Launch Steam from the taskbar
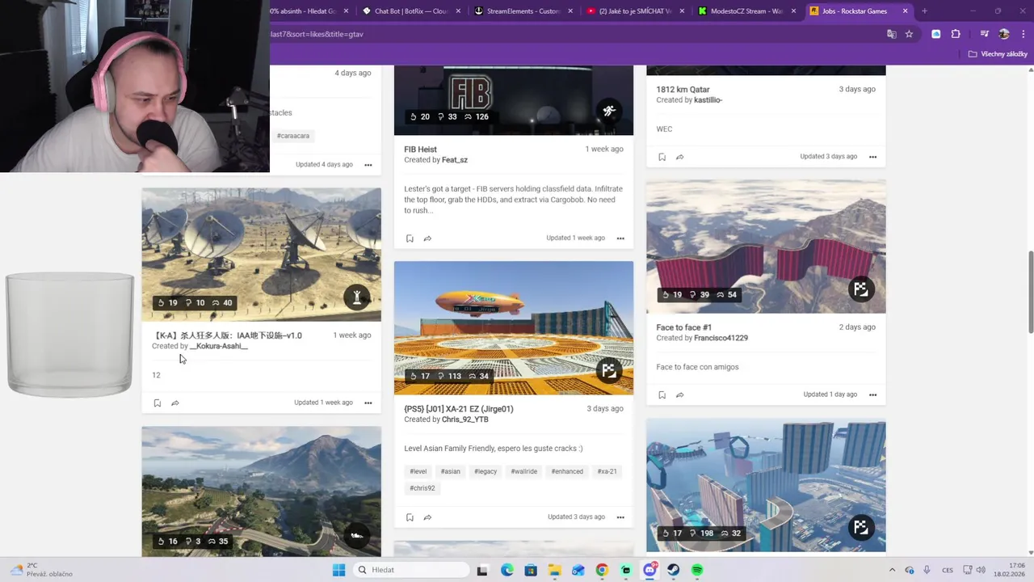The width and height of the screenshot is (1034, 582). click(x=673, y=570)
